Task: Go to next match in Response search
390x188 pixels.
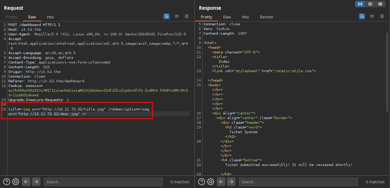Action: click(231, 182)
